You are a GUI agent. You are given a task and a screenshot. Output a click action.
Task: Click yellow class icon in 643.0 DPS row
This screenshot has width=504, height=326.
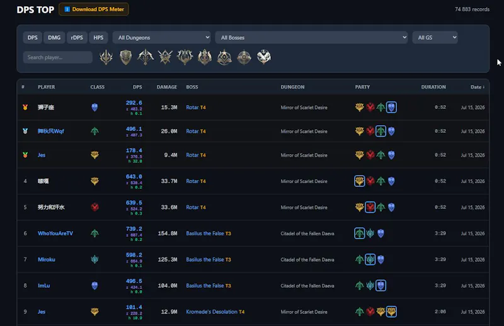click(94, 181)
